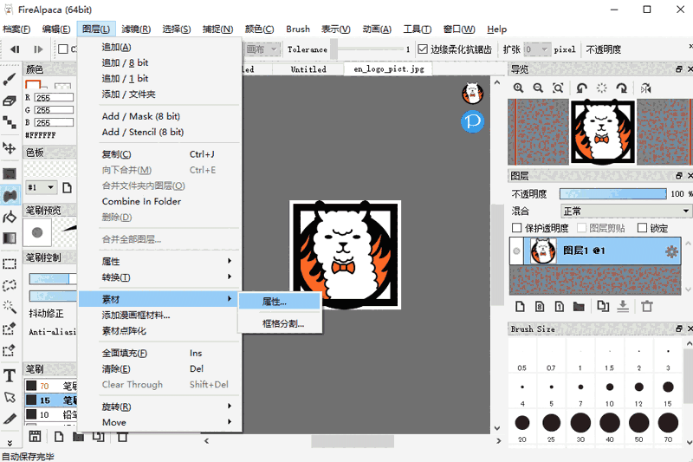Open layer 图层1 settings gear
This screenshot has height=462, width=693.
pyautogui.click(x=671, y=251)
